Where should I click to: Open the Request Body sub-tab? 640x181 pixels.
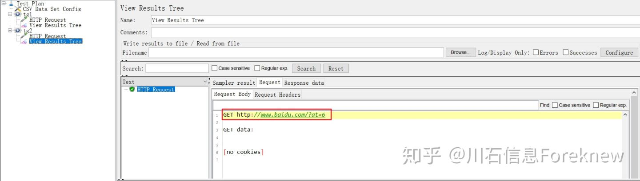(x=232, y=94)
